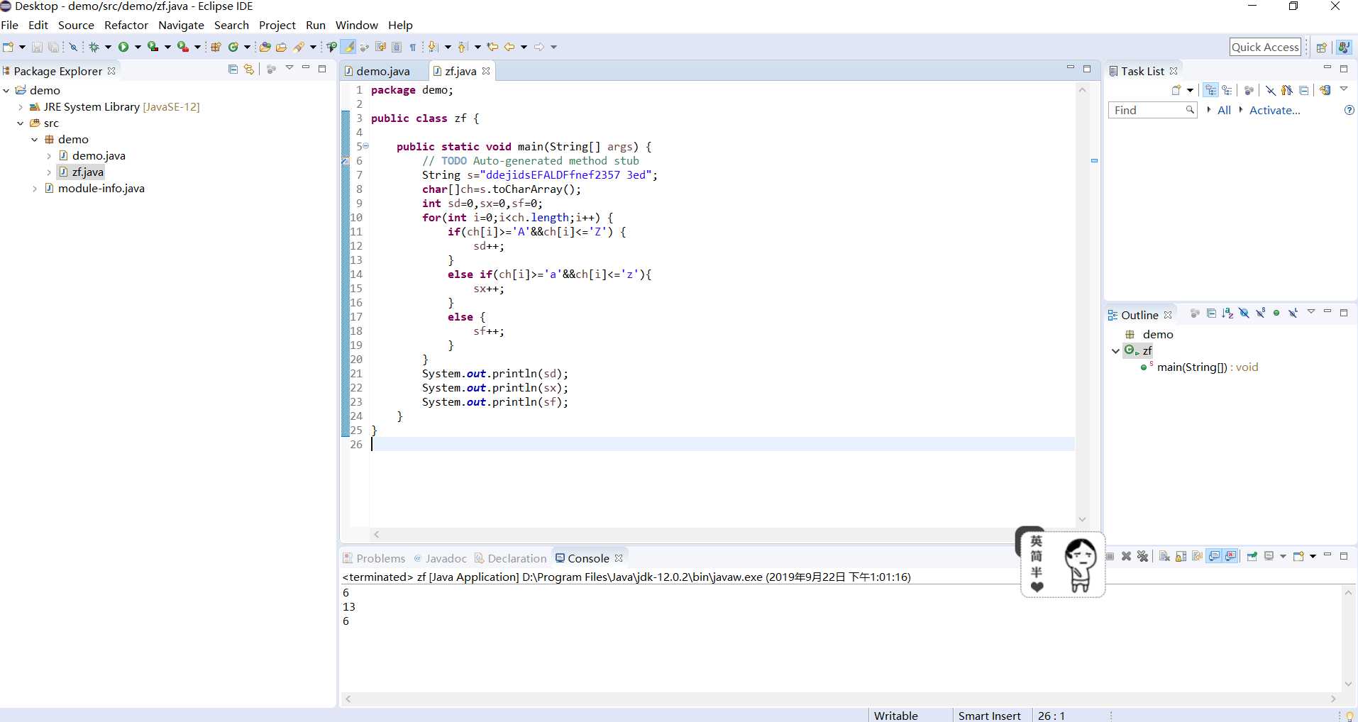
Task: Switch to the demo.java editor tab
Action: [383, 71]
